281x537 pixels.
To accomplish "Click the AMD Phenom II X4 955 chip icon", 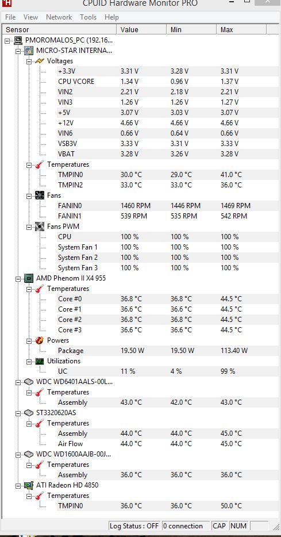I will (x=29, y=278).
